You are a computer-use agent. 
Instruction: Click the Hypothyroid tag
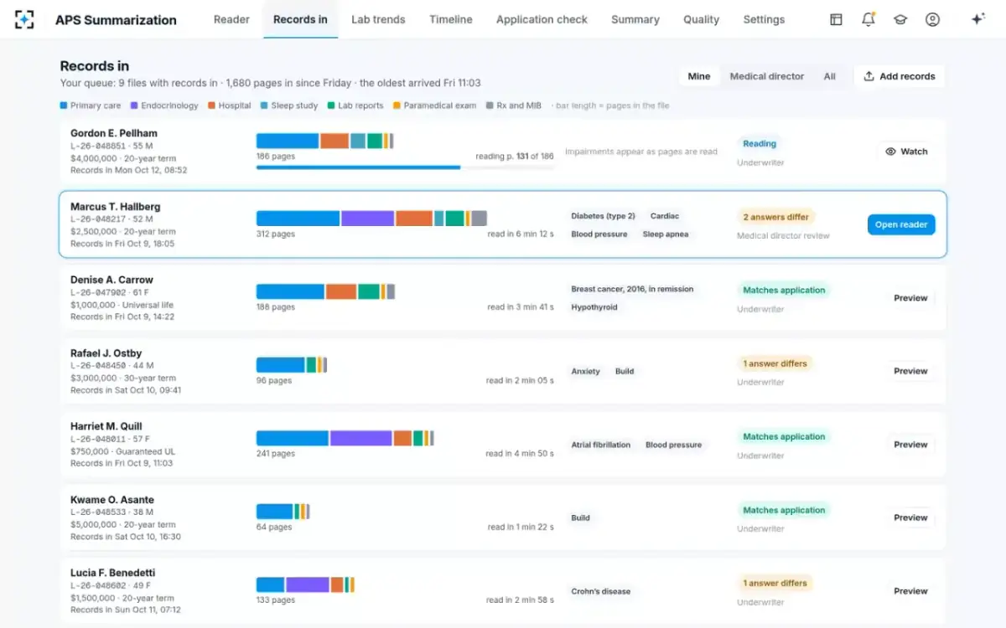594,307
